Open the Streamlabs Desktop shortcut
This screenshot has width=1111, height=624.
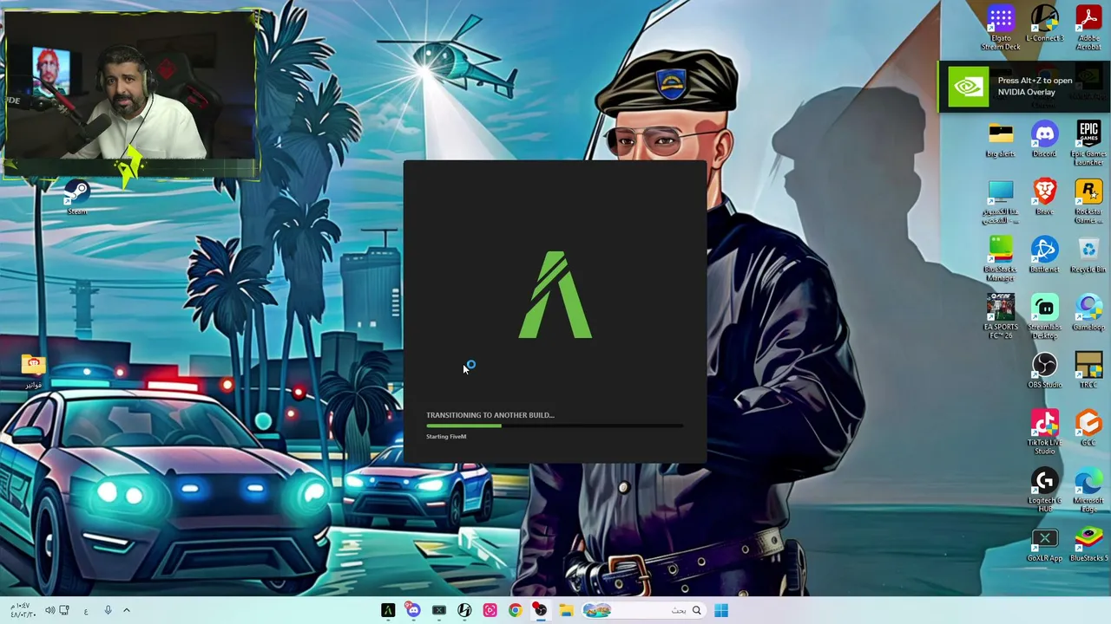click(x=1044, y=317)
